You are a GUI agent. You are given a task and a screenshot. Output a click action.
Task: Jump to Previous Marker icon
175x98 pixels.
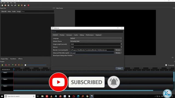(x=16, y=65)
